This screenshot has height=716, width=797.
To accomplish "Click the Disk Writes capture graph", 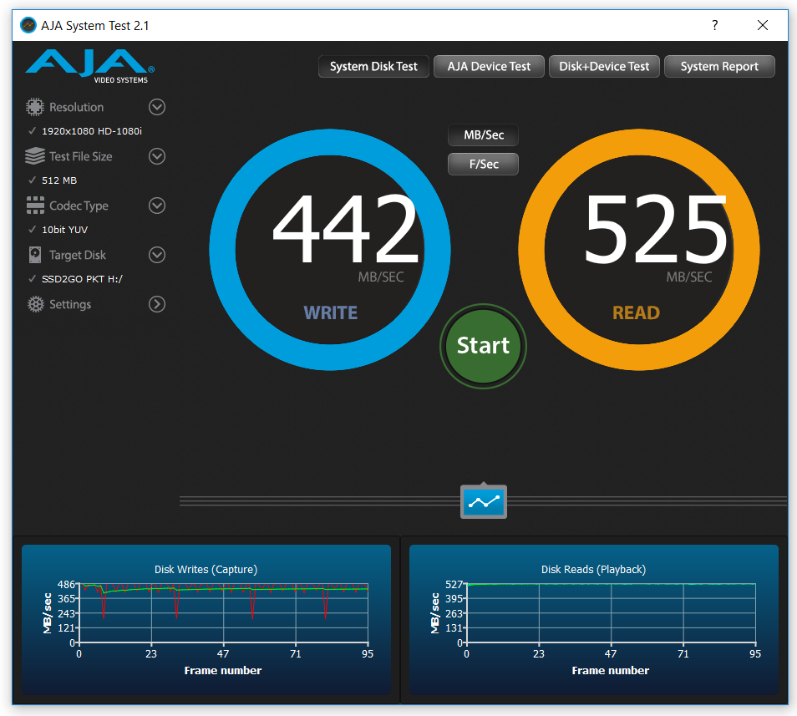I will pos(206,619).
